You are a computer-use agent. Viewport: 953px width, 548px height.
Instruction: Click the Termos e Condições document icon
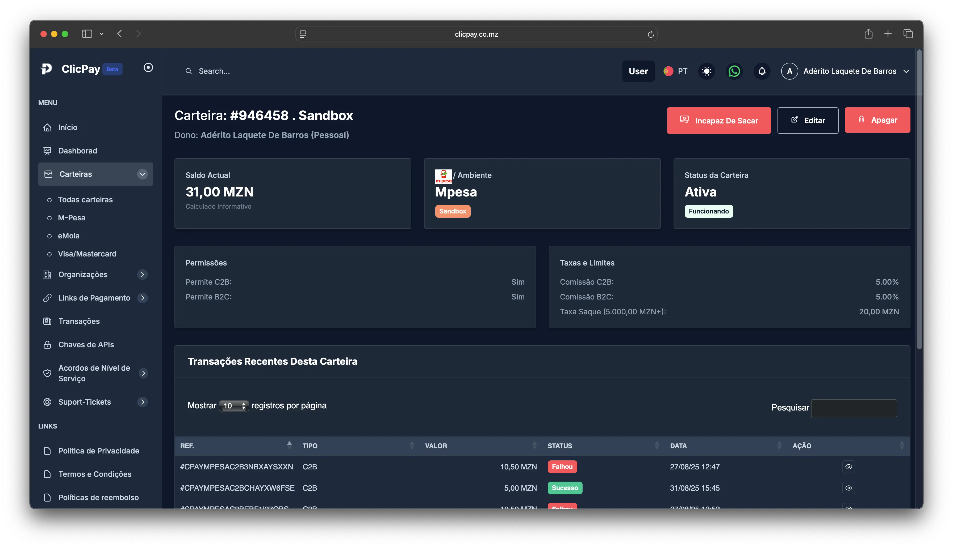[x=47, y=474]
